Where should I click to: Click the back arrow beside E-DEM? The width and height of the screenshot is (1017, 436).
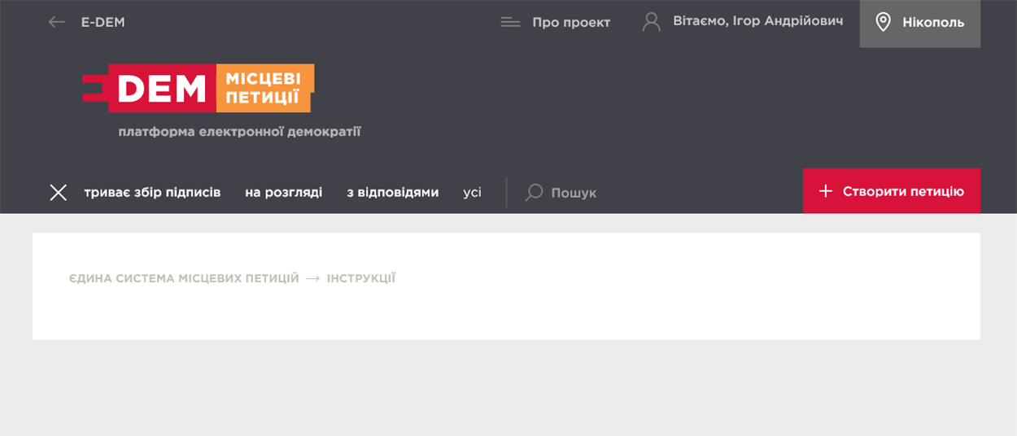coord(56,22)
